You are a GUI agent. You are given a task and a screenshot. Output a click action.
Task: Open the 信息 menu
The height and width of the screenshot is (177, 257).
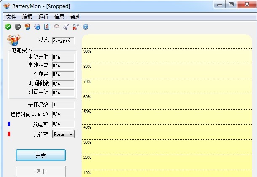(59, 17)
